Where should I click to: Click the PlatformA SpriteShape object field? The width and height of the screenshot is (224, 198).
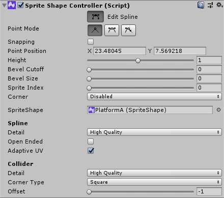[x=150, y=110]
